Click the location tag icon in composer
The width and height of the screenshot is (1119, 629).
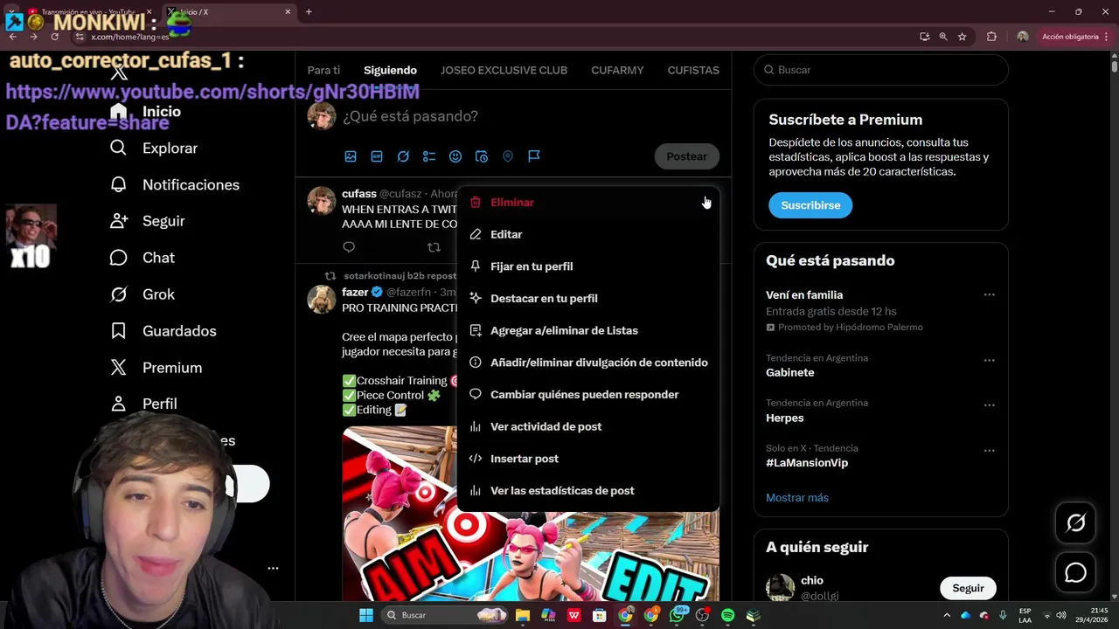pyautogui.click(x=508, y=156)
